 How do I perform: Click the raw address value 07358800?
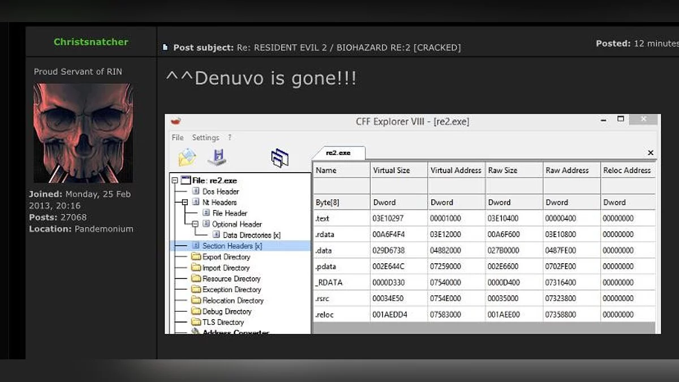(562, 315)
